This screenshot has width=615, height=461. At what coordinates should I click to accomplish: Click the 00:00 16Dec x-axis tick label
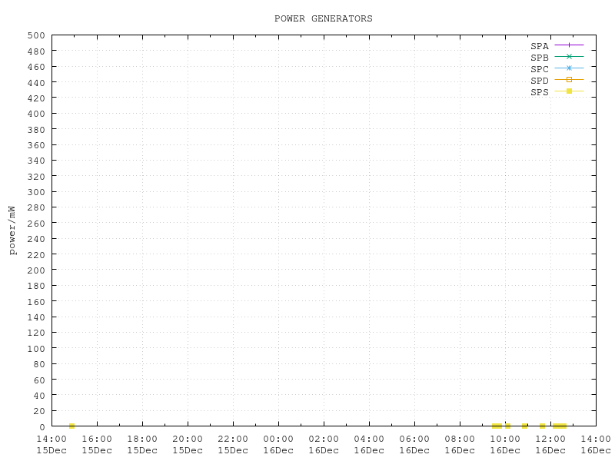point(278,444)
